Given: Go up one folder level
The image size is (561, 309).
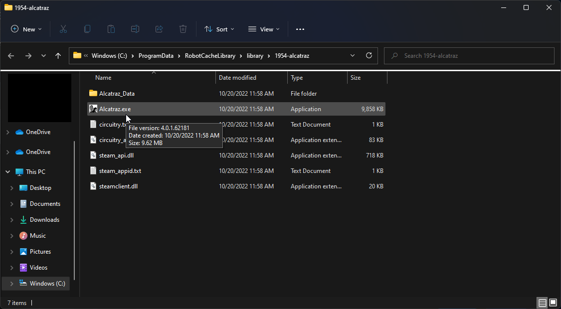Looking at the screenshot, I should point(58,56).
